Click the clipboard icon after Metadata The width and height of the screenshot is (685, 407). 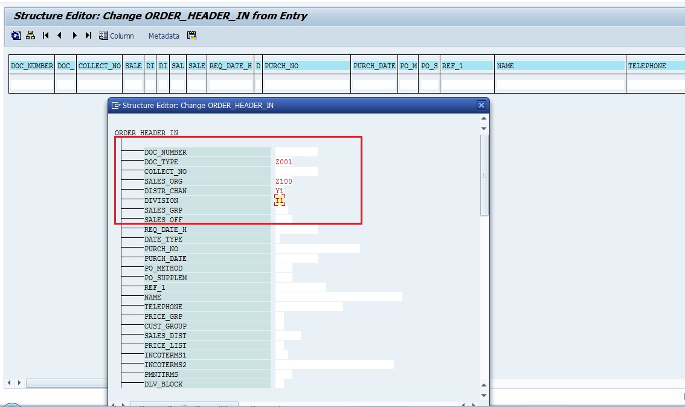coord(191,36)
